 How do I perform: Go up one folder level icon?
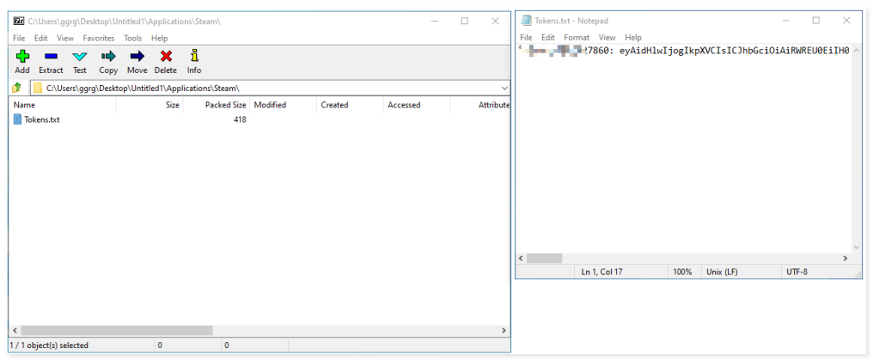[16, 88]
